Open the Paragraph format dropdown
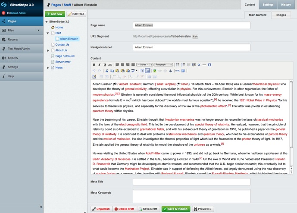The height and width of the screenshot is (213, 297). (x=164, y=65)
